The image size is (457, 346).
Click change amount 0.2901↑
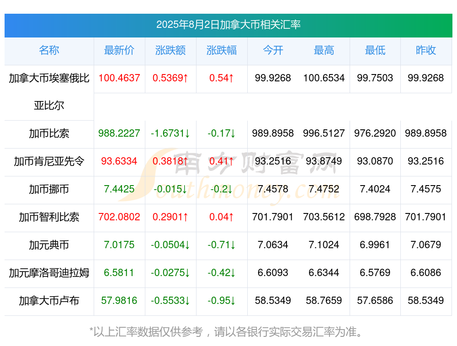coord(170,217)
